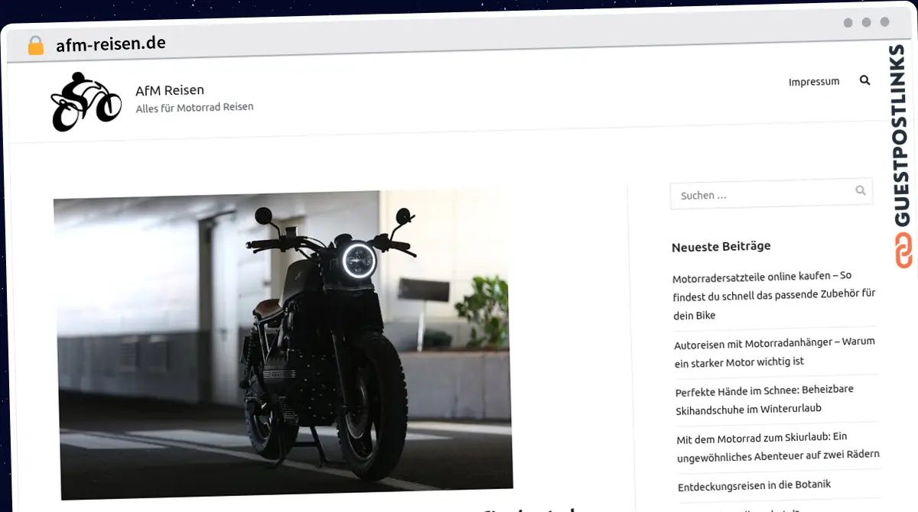Focus the Suchen search input field
This screenshot has width=918, height=512.
click(x=771, y=195)
